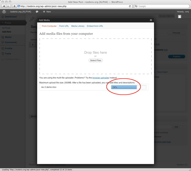
Task: Open the Media Library tab
Action: click(x=78, y=26)
